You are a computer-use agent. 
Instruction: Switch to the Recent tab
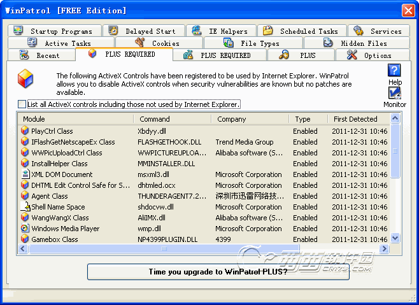(x=41, y=55)
